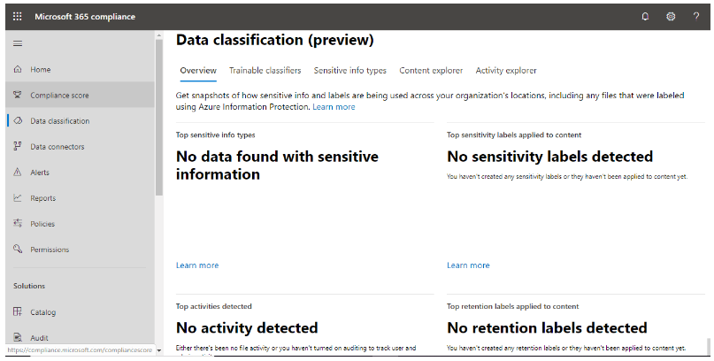
Task: Click the Solutions section header
Action: pos(29,286)
